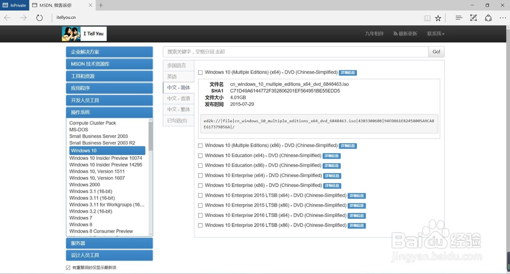
Task: Open a new tab with plus icon
Action: (101, 5)
